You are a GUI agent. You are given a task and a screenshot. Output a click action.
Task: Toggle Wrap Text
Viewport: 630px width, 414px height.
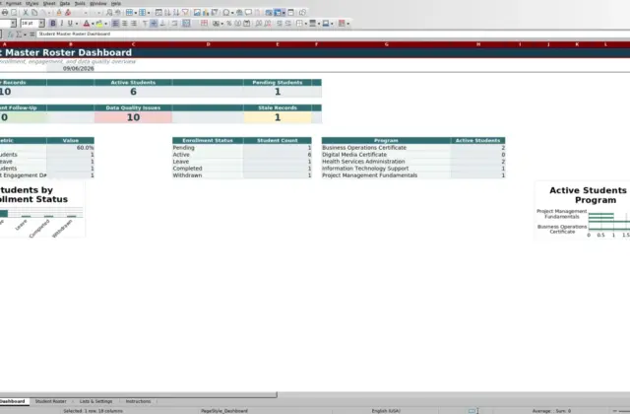click(174, 24)
